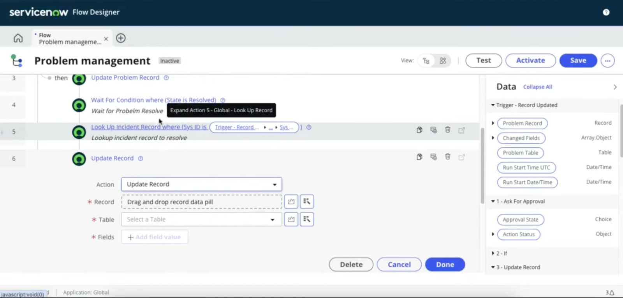Toggle scripting for Record field
Image resolution: width=623 pixels, height=298 pixels.
tap(291, 202)
